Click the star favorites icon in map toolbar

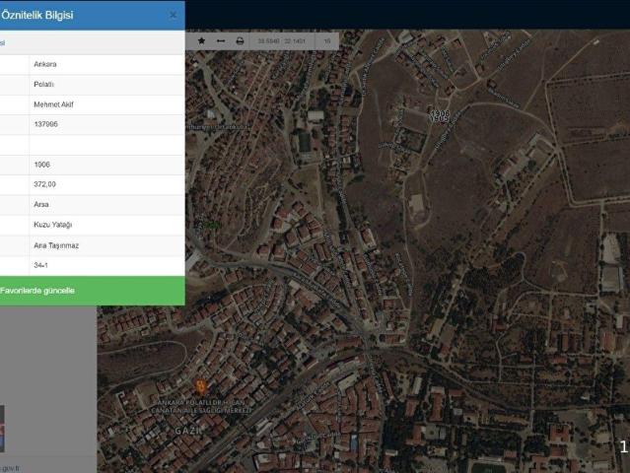pos(202,41)
